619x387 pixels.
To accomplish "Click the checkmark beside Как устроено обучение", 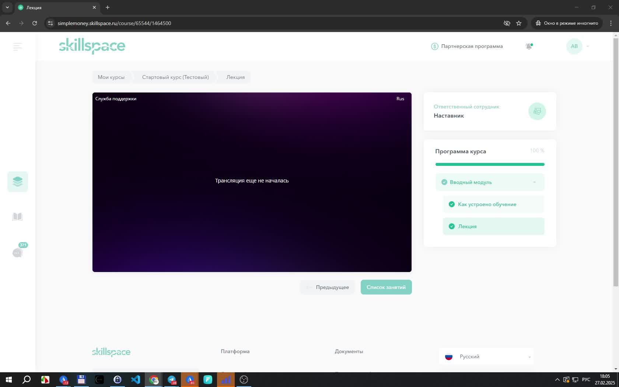I will [x=452, y=204].
